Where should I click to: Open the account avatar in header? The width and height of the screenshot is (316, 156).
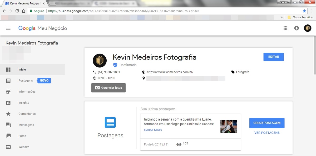308,28
